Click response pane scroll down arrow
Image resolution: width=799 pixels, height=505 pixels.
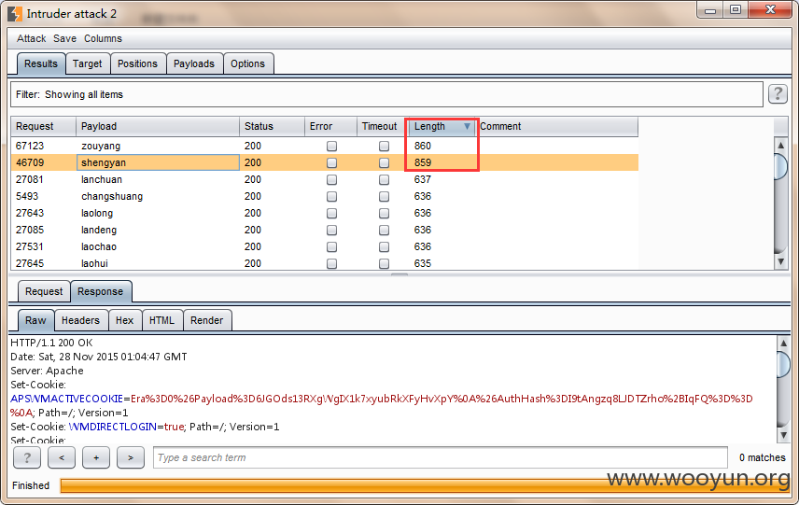coord(783,435)
